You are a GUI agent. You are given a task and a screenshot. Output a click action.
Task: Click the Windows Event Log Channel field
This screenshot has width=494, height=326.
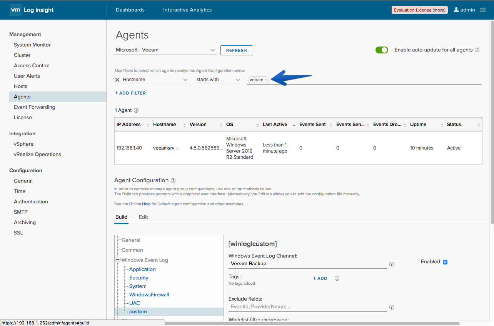point(307,264)
